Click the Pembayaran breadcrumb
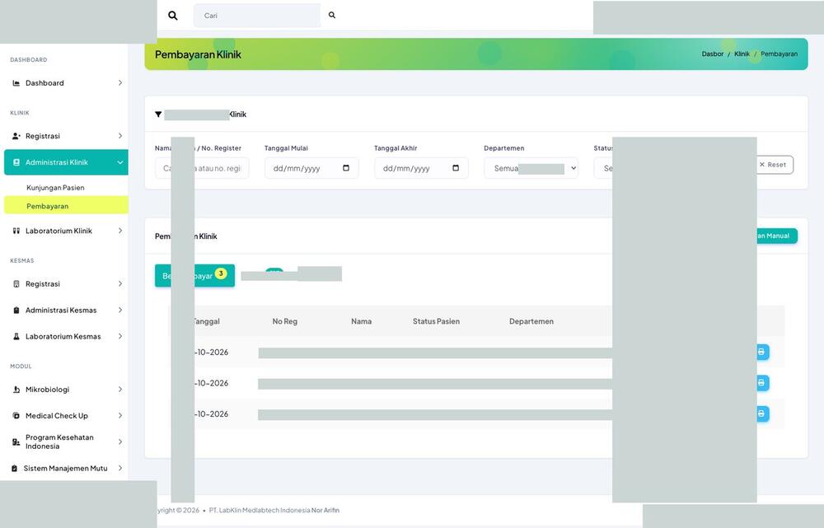 coord(779,54)
